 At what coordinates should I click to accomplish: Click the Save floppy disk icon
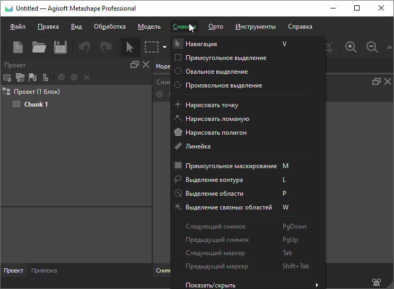pyautogui.click(x=60, y=47)
